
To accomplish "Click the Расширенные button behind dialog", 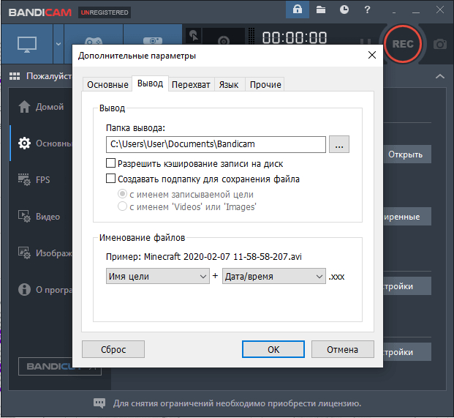I will coord(407,217).
